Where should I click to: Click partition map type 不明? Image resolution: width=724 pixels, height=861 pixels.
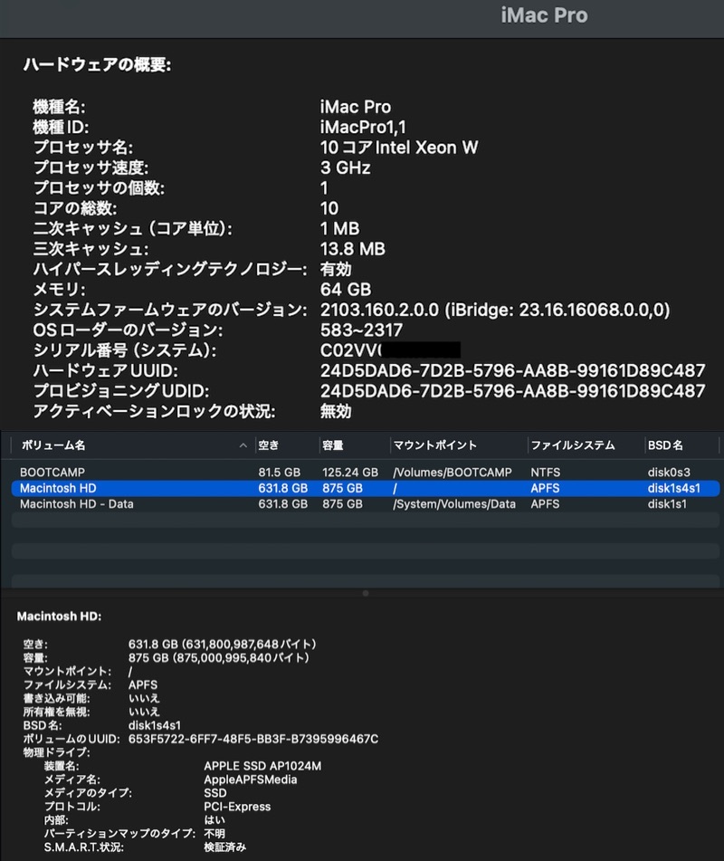(214, 834)
